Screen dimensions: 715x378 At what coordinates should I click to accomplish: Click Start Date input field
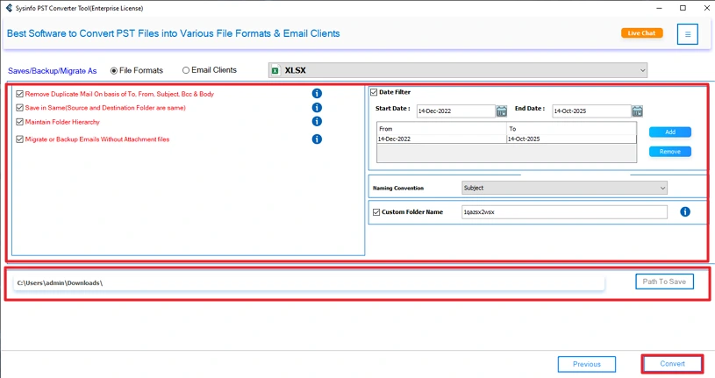click(x=455, y=111)
